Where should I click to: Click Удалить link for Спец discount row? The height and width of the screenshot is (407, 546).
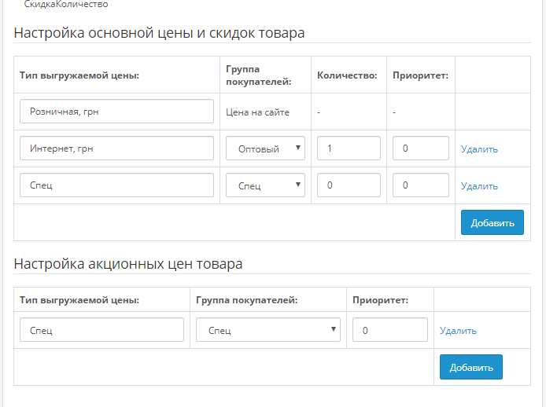pyautogui.click(x=479, y=186)
